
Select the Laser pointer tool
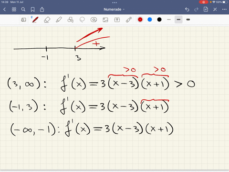[129, 20]
